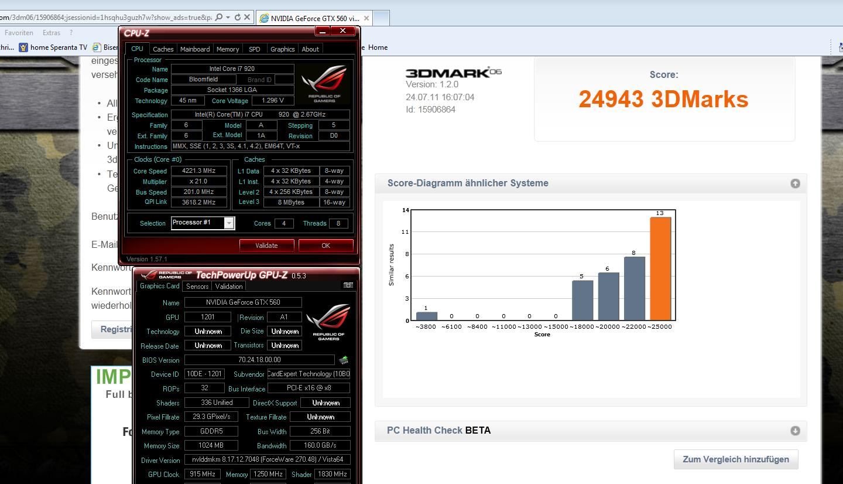Screen dimensions: 843x484
Task: Click the Bus Interface PCI-E x16 @ x8 field
Action: point(309,388)
